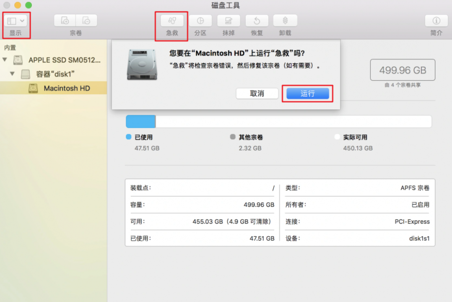This screenshot has height=302, width=452.
Task: Click the Macintosh HD volume icon
Action: click(33, 88)
